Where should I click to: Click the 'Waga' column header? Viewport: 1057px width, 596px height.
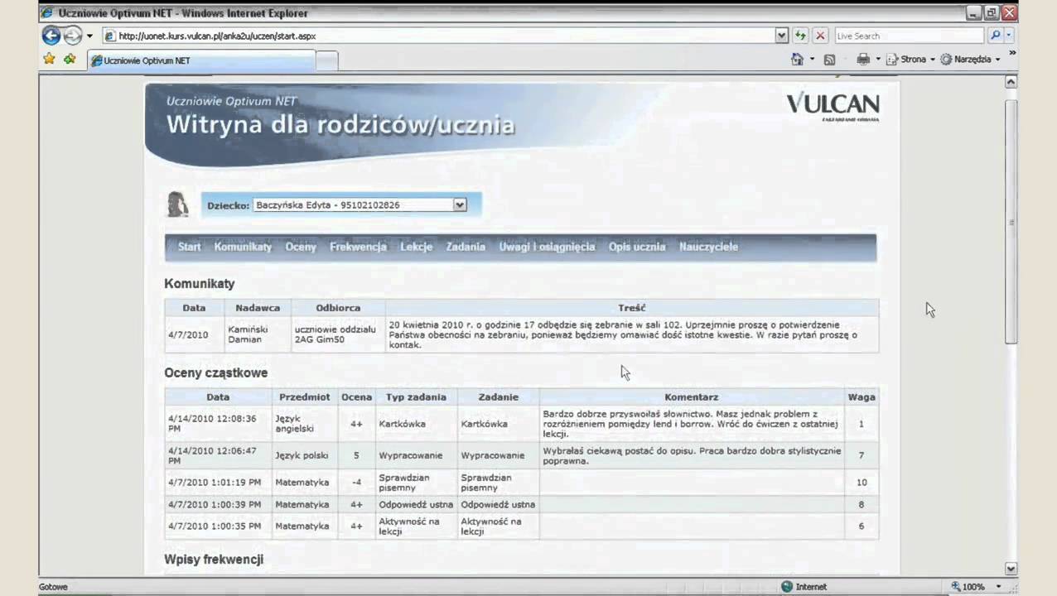point(862,397)
